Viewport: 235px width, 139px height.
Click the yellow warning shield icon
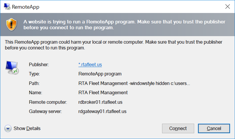coord(13,24)
